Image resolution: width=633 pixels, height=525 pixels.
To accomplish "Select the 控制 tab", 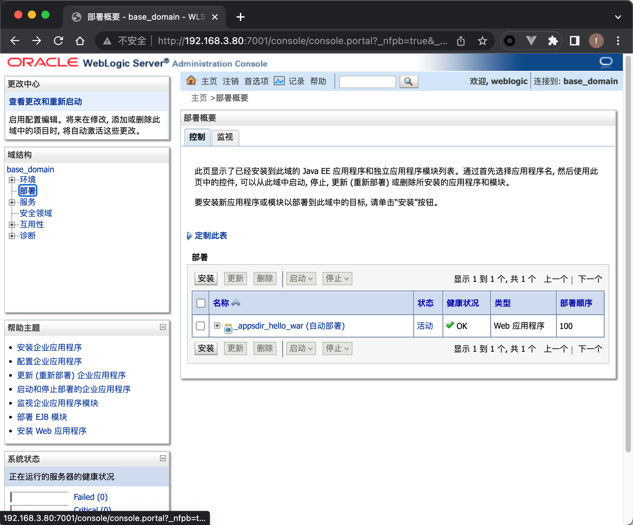I will pyautogui.click(x=197, y=137).
